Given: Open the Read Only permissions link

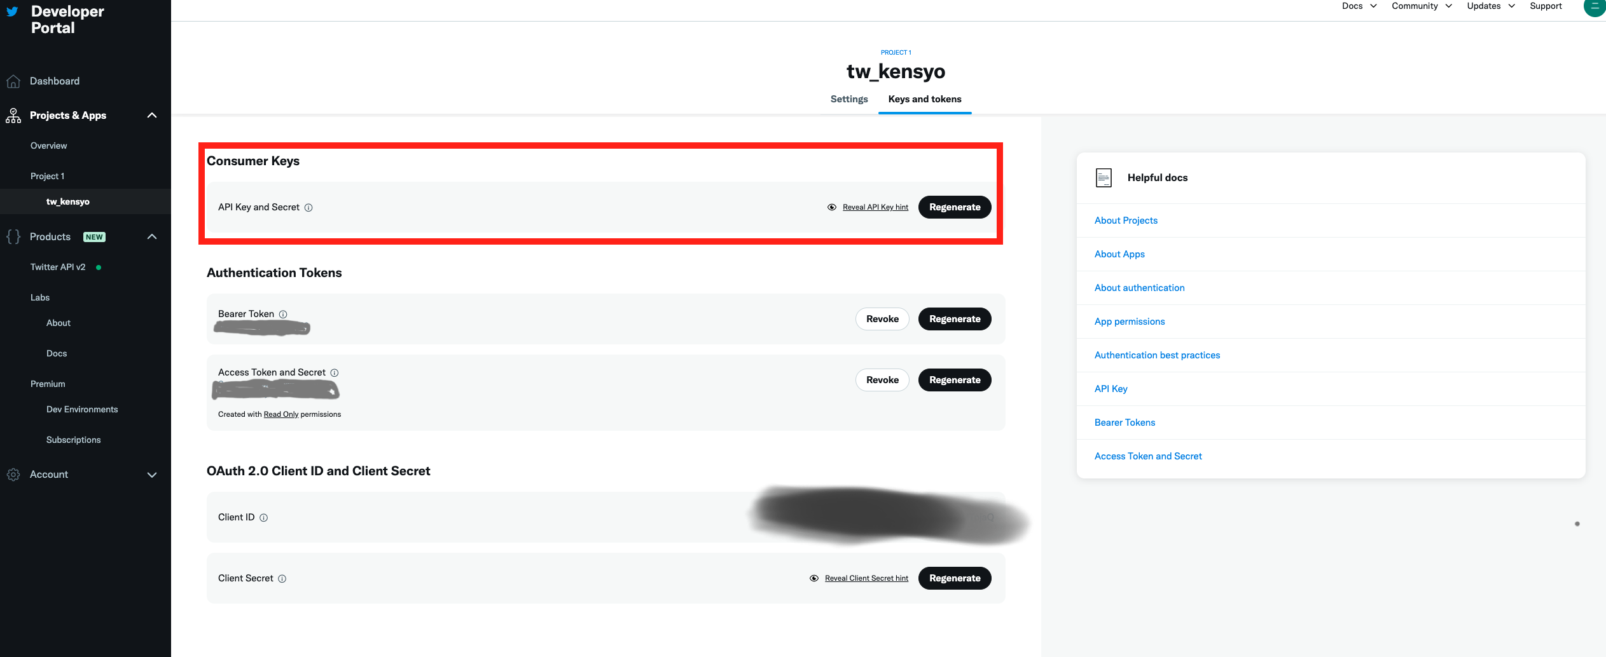Looking at the screenshot, I should pyautogui.click(x=281, y=414).
